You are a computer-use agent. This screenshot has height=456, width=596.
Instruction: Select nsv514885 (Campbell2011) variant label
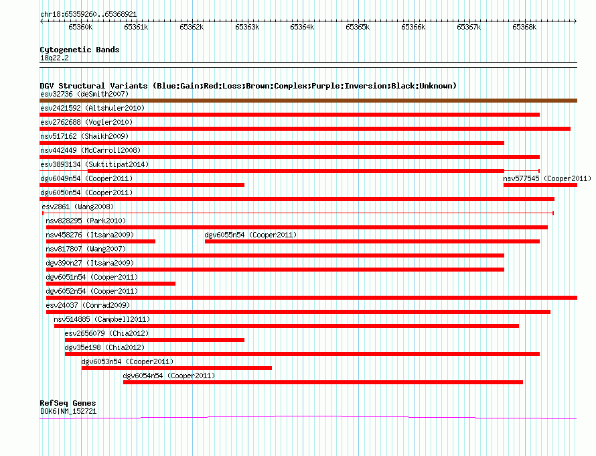(102, 319)
